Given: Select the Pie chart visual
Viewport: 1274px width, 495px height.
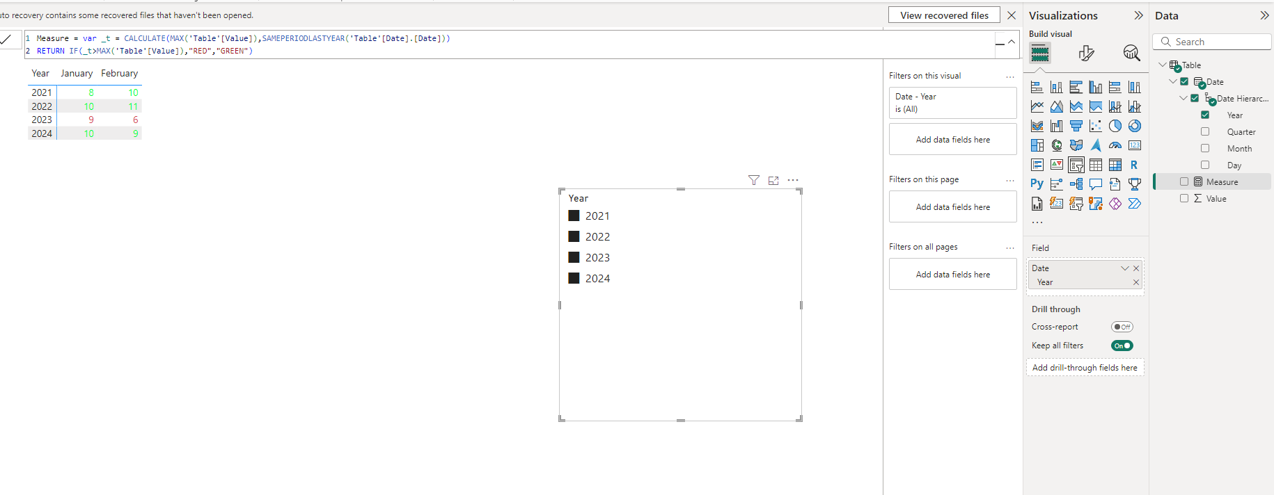Looking at the screenshot, I should [1115, 126].
